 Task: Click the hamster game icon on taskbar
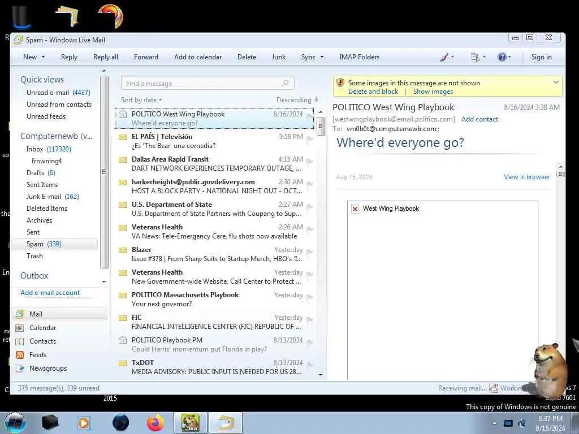click(x=190, y=423)
